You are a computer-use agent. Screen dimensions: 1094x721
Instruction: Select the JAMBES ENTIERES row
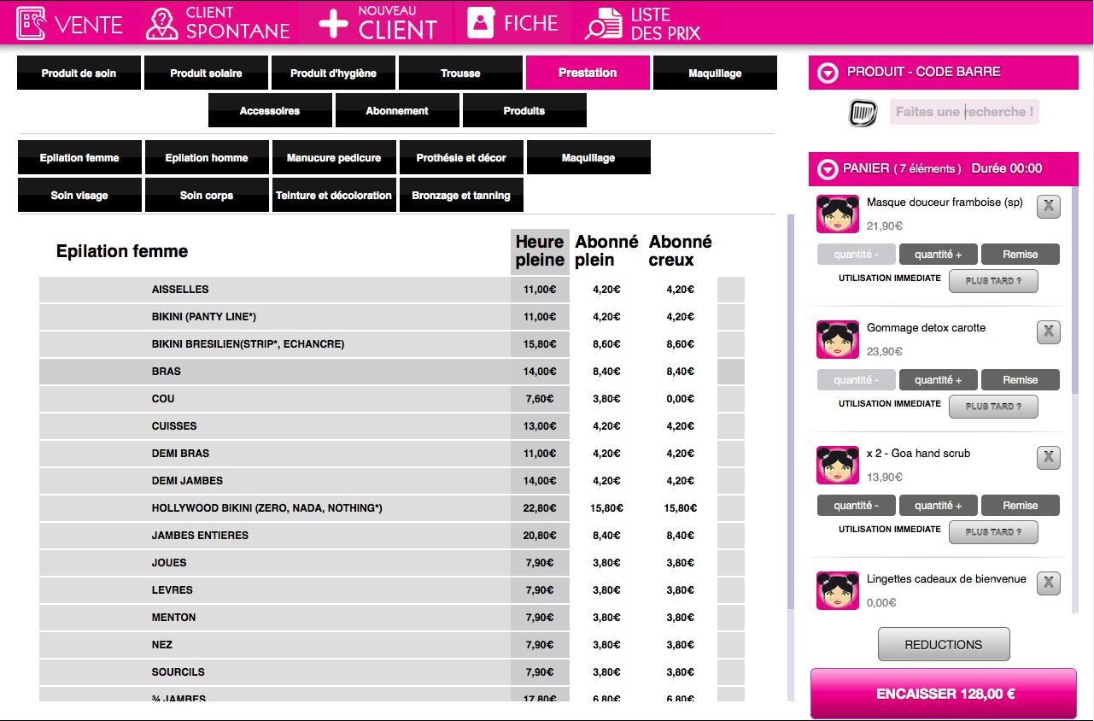point(392,536)
